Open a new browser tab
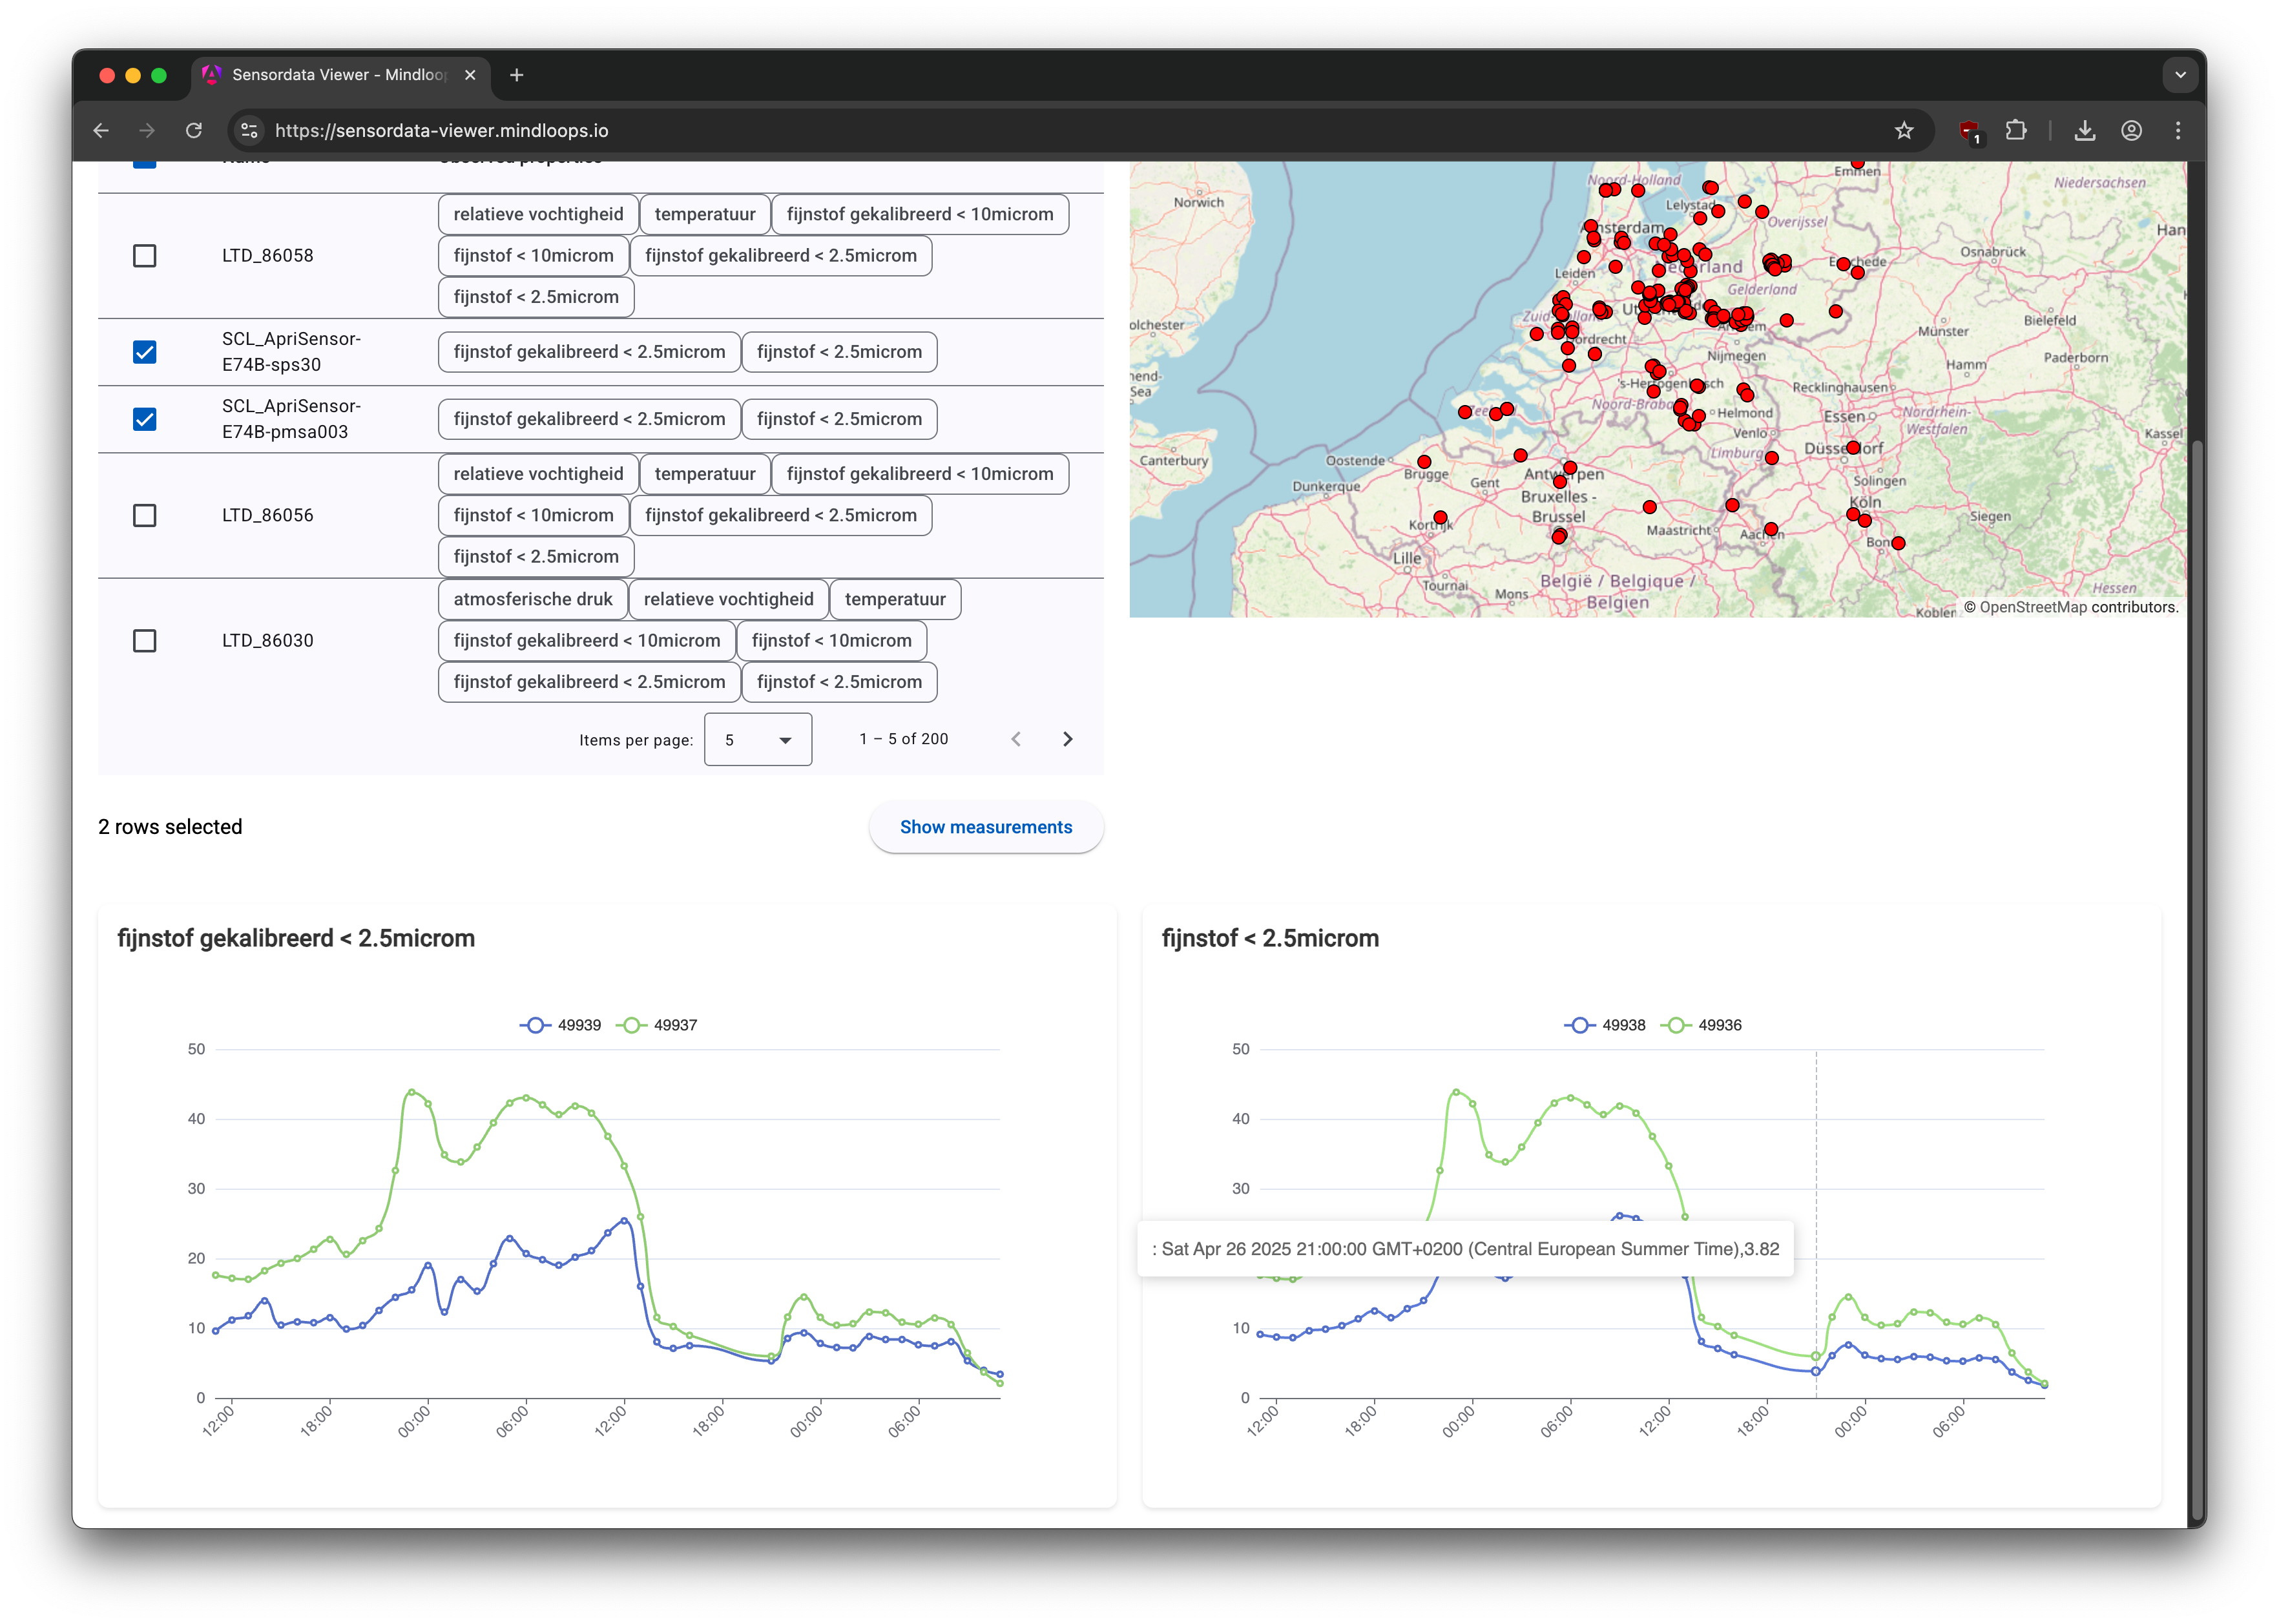Image resolution: width=2279 pixels, height=1624 pixels. point(516,75)
